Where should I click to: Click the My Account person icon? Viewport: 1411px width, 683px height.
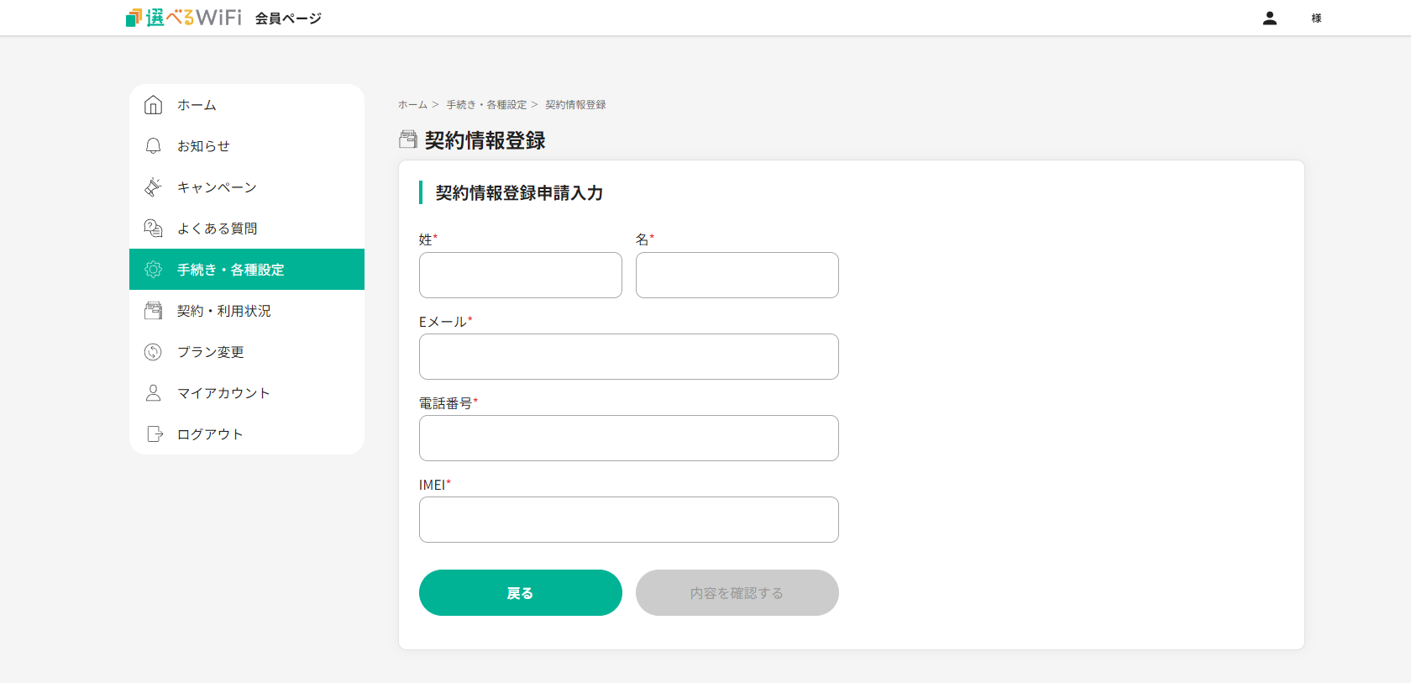[x=153, y=393]
